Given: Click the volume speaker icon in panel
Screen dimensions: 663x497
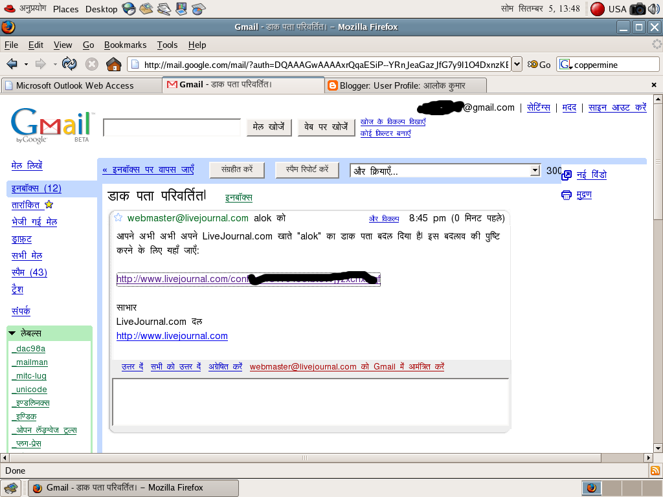Looking at the screenshot, I should 654,8.
